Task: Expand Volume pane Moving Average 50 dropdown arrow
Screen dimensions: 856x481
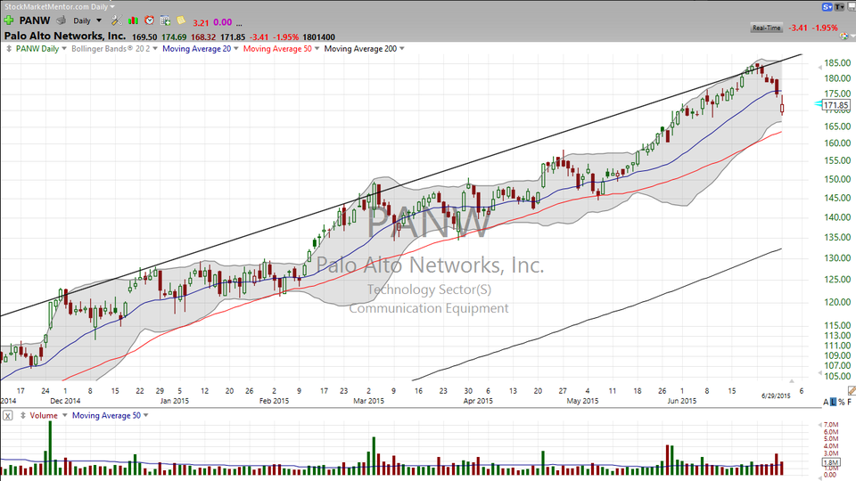Action: pyautogui.click(x=145, y=416)
